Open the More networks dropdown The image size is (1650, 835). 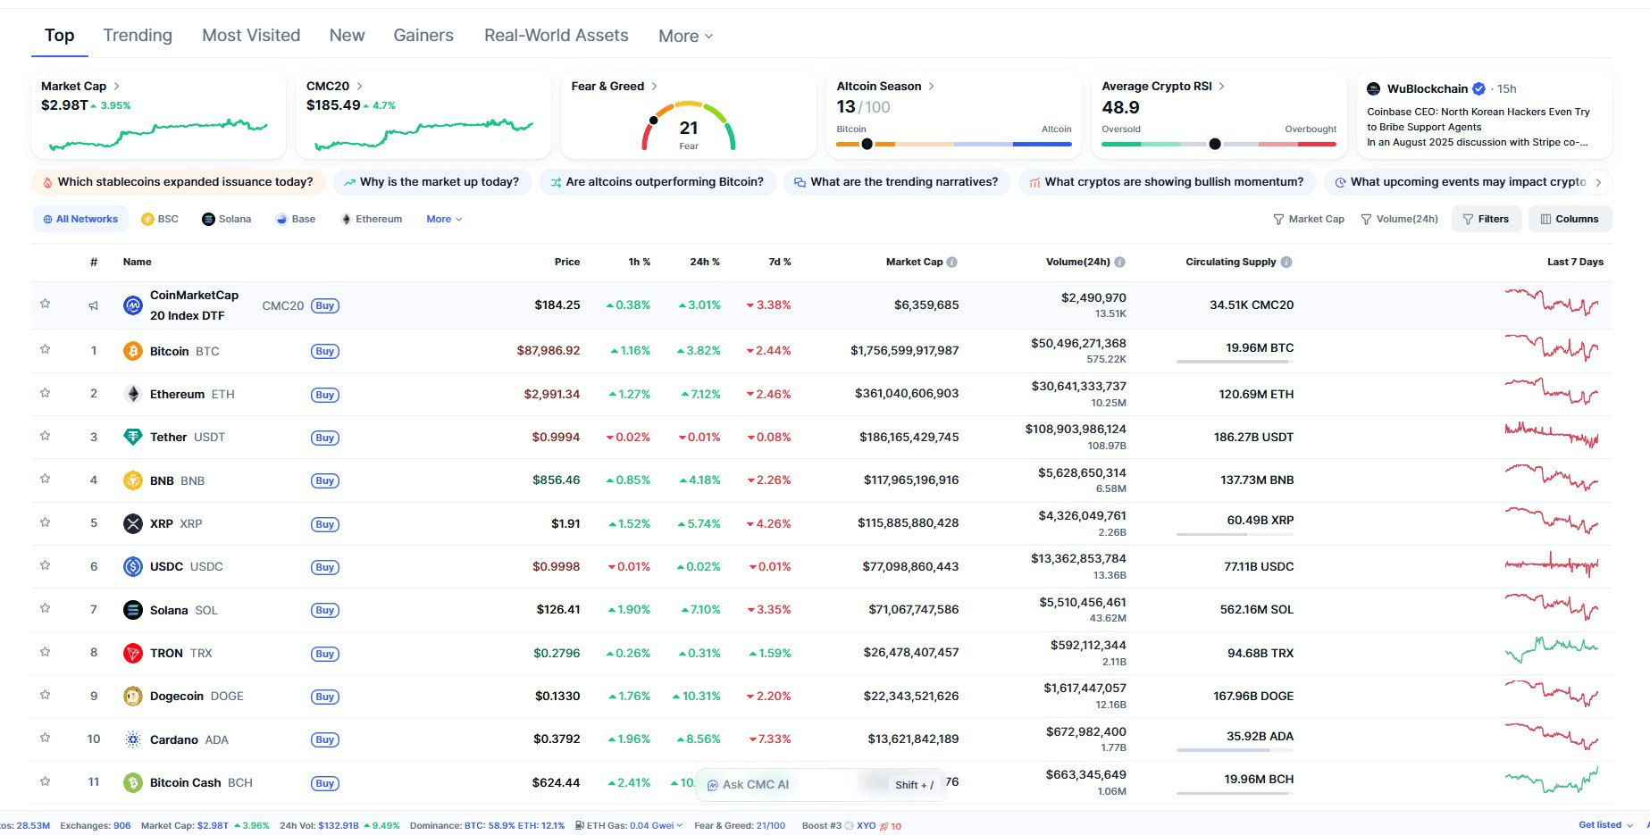point(444,220)
